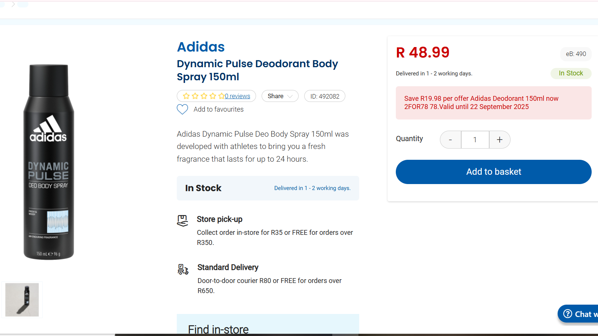The width and height of the screenshot is (598, 336).
Task: Decrease quantity with the minus button
Action: (x=450, y=140)
